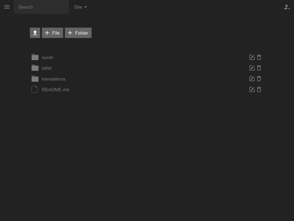The width and height of the screenshot is (294, 221).
Task: Open the tafsir folder
Action: click(47, 68)
